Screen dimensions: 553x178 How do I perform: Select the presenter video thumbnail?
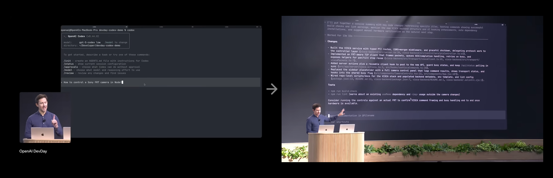point(45,117)
